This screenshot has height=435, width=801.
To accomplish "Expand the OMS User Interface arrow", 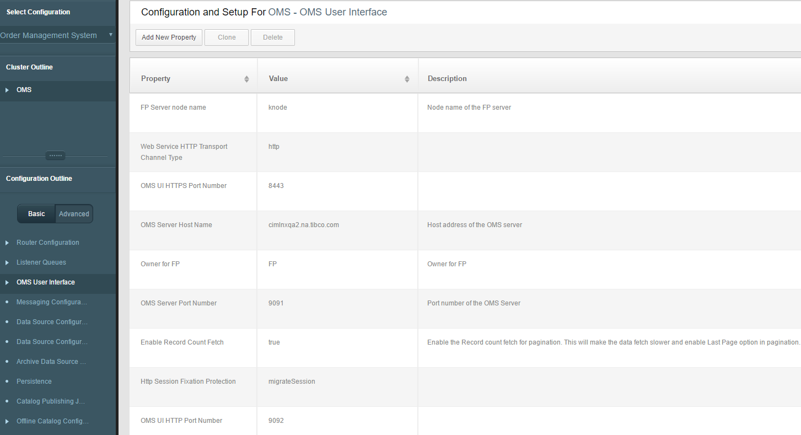I will (7, 282).
